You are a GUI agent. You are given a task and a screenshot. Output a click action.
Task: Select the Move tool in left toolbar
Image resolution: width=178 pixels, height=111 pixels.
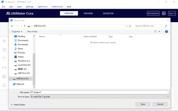(x=4, y=41)
